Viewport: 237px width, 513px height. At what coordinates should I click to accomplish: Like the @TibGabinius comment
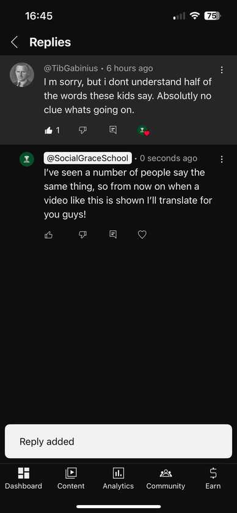point(48,131)
